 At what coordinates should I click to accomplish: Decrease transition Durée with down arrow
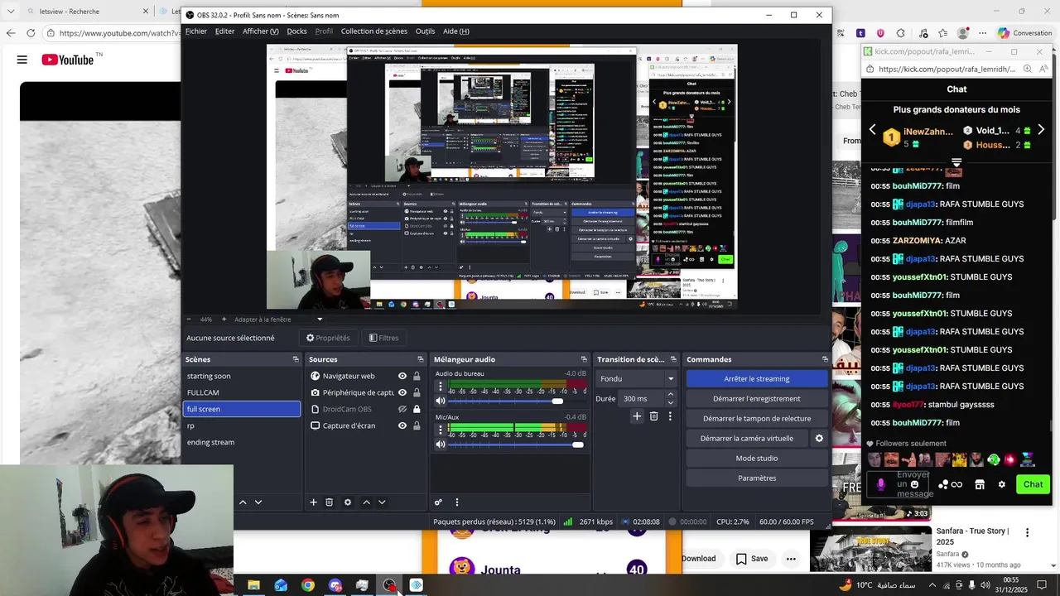670,402
